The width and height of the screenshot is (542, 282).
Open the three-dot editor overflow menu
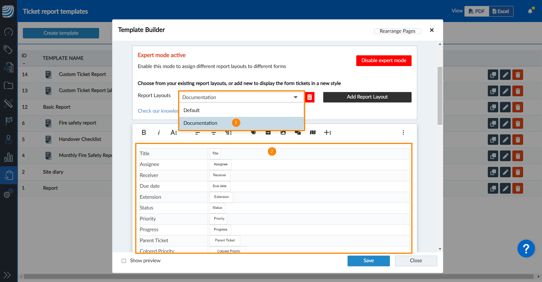pyautogui.click(x=403, y=132)
